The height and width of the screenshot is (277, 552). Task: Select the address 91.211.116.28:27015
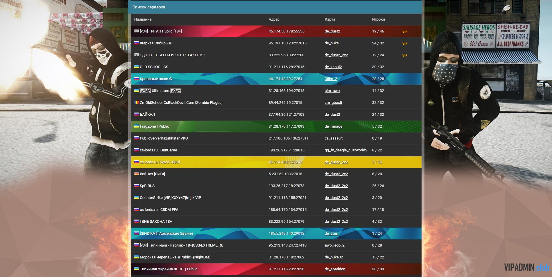(x=286, y=67)
